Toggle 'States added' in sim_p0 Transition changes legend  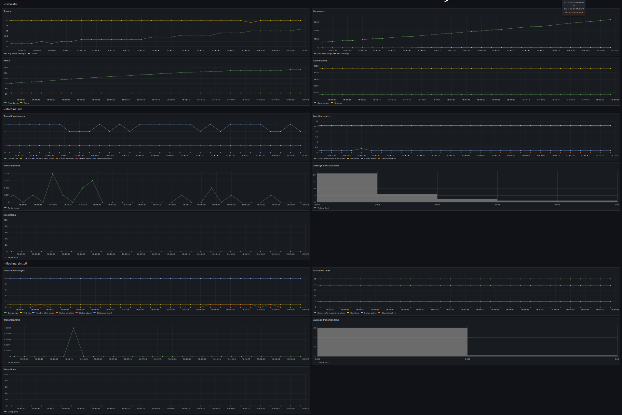point(85,313)
